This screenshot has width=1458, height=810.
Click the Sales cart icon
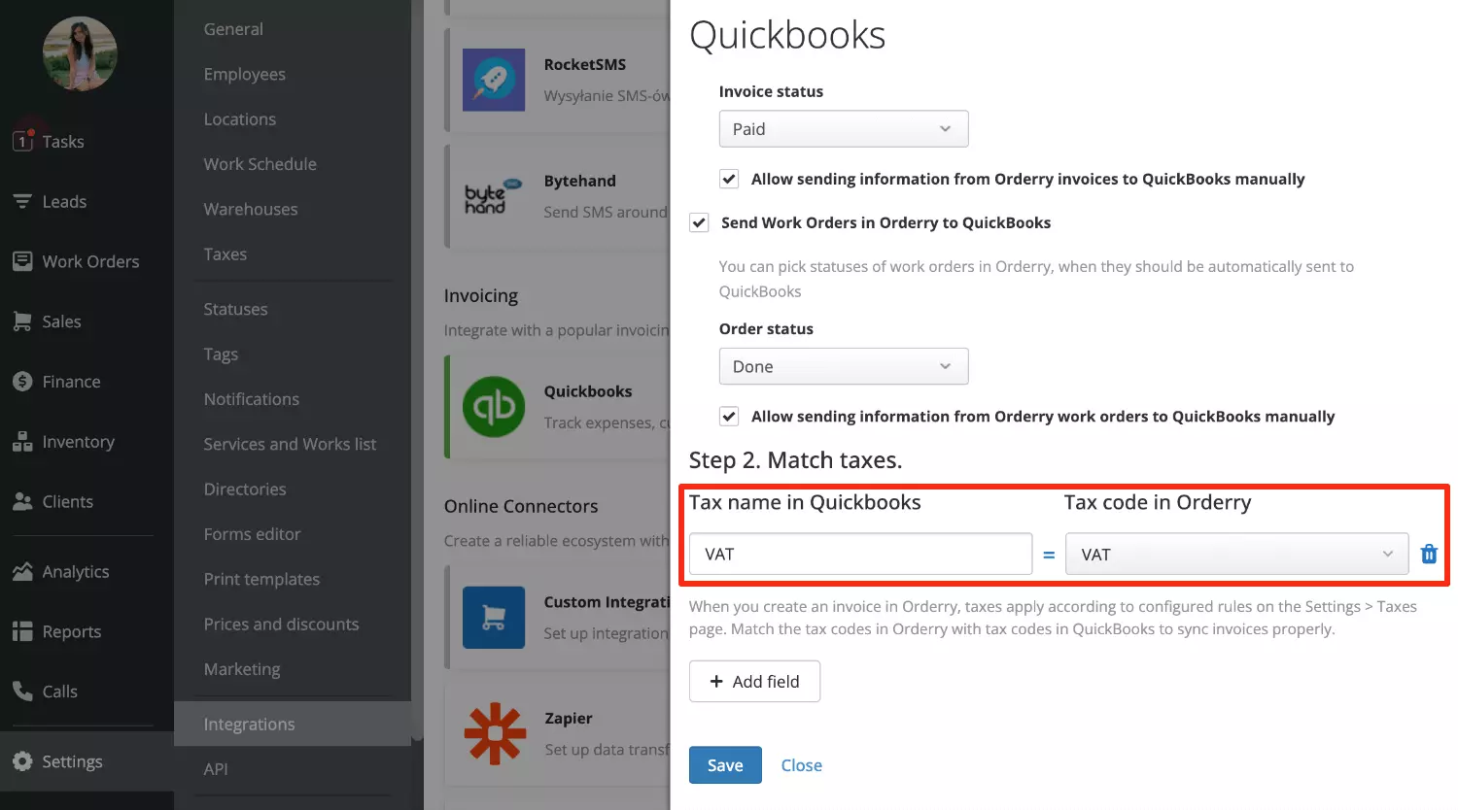[22, 321]
